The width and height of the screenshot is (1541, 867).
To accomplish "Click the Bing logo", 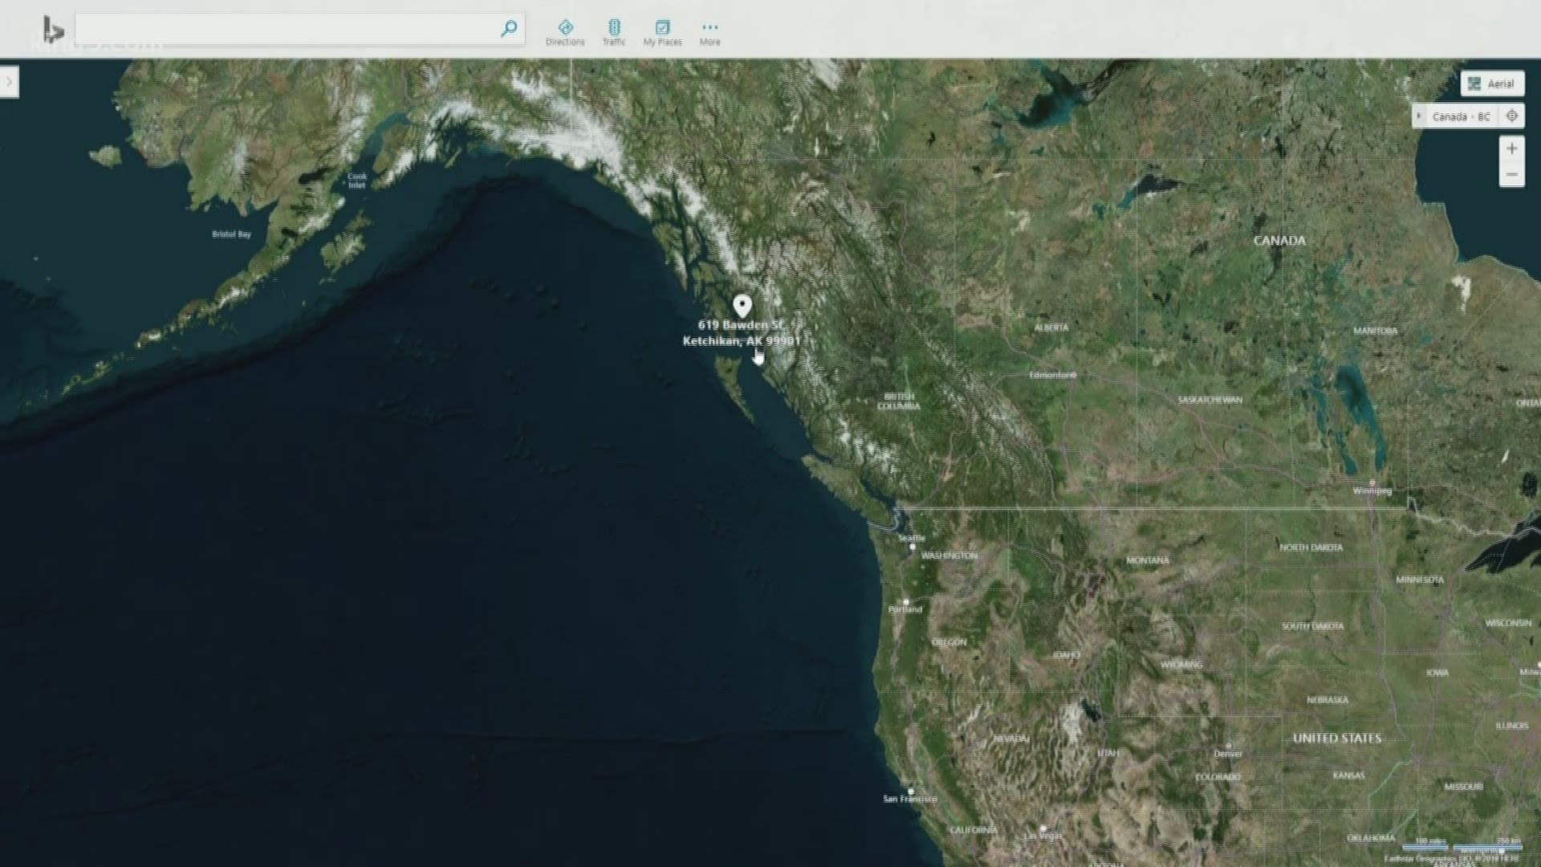I will (x=53, y=30).
